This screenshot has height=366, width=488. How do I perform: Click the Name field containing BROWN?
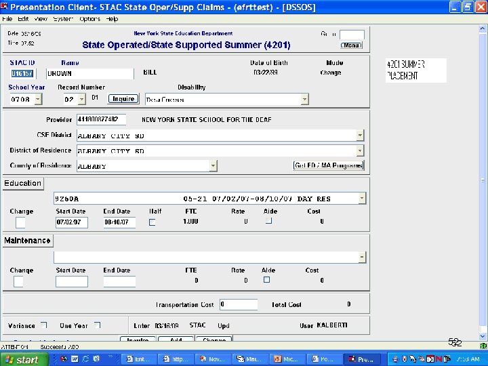90,73
